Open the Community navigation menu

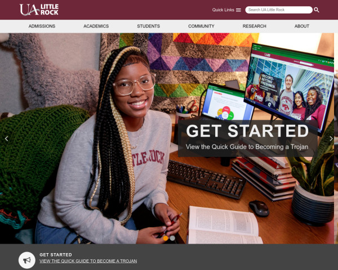coord(201,26)
